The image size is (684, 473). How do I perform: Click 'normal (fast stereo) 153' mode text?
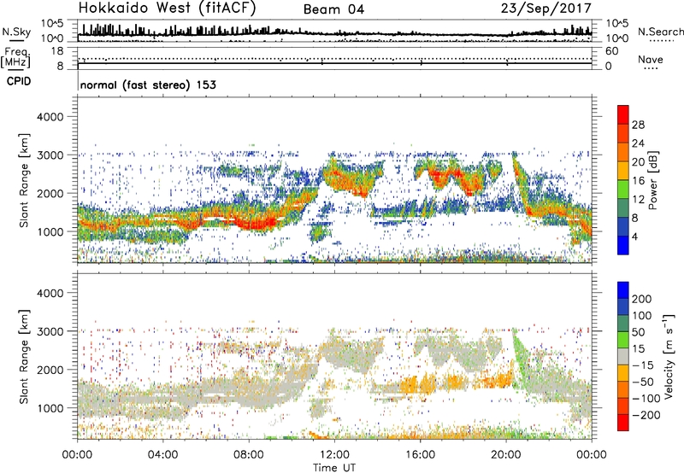[x=148, y=85]
